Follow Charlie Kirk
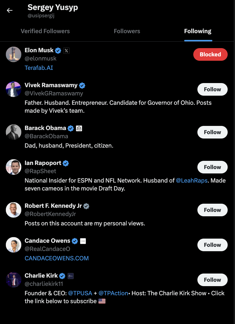 coord(212,280)
